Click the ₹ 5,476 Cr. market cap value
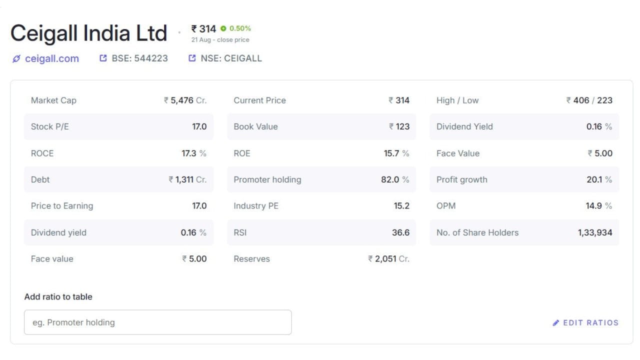The image size is (640, 360). click(185, 100)
